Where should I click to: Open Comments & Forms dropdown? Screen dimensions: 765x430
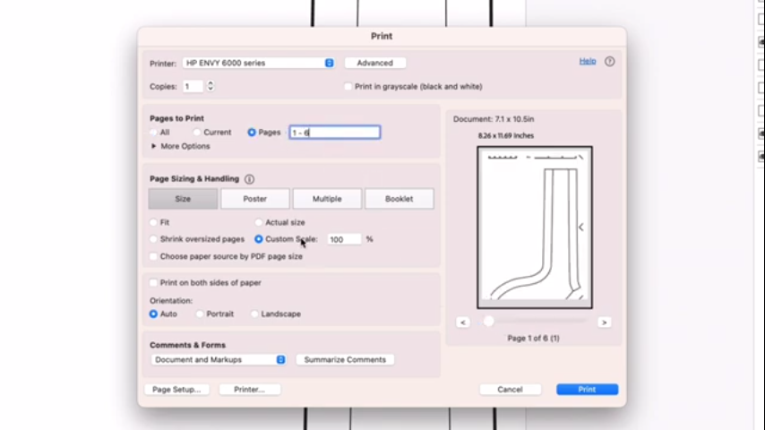[x=218, y=360]
